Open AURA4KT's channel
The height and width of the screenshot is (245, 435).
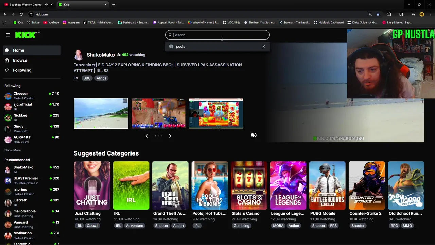click(32, 140)
